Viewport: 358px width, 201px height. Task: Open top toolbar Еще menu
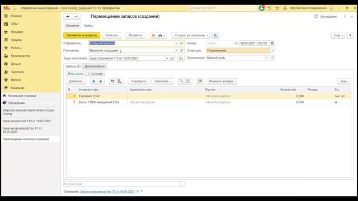tap(338, 35)
